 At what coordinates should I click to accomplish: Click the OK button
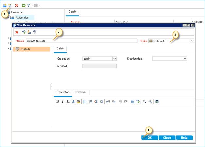tap(149, 138)
